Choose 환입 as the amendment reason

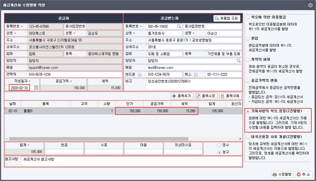[x=248, y=38]
